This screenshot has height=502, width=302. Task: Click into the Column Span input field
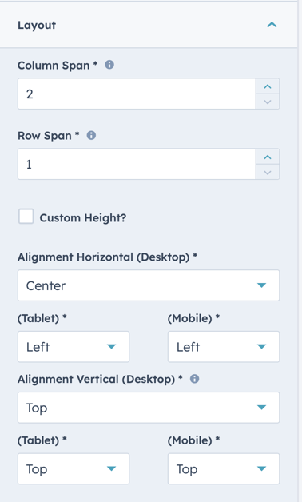coord(137,94)
